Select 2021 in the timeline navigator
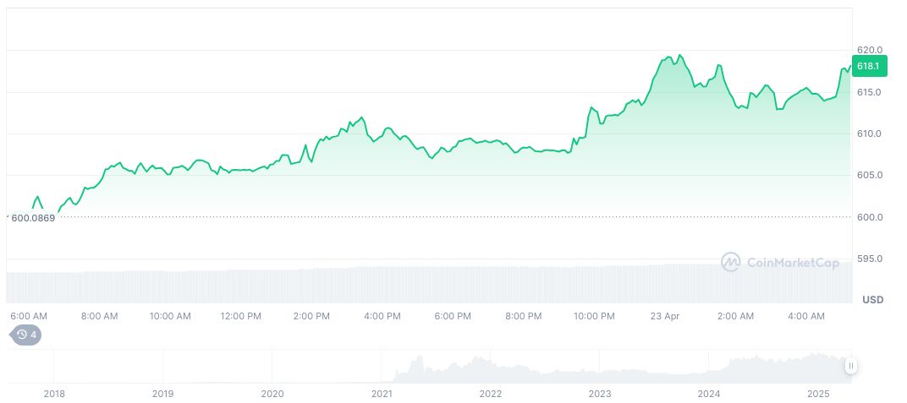Viewport: 907px width, 403px height. pyautogui.click(x=382, y=394)
